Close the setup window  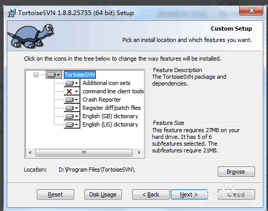(x=251, y=10)
